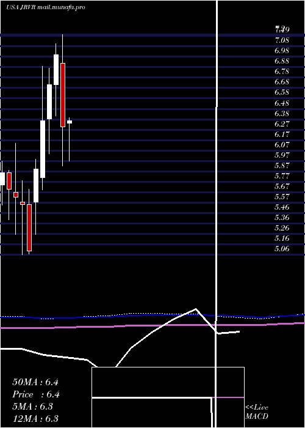This screenshot has width=305, height=428.
Task: Click the 5.67 price axis label
Action: pos(282,186)
